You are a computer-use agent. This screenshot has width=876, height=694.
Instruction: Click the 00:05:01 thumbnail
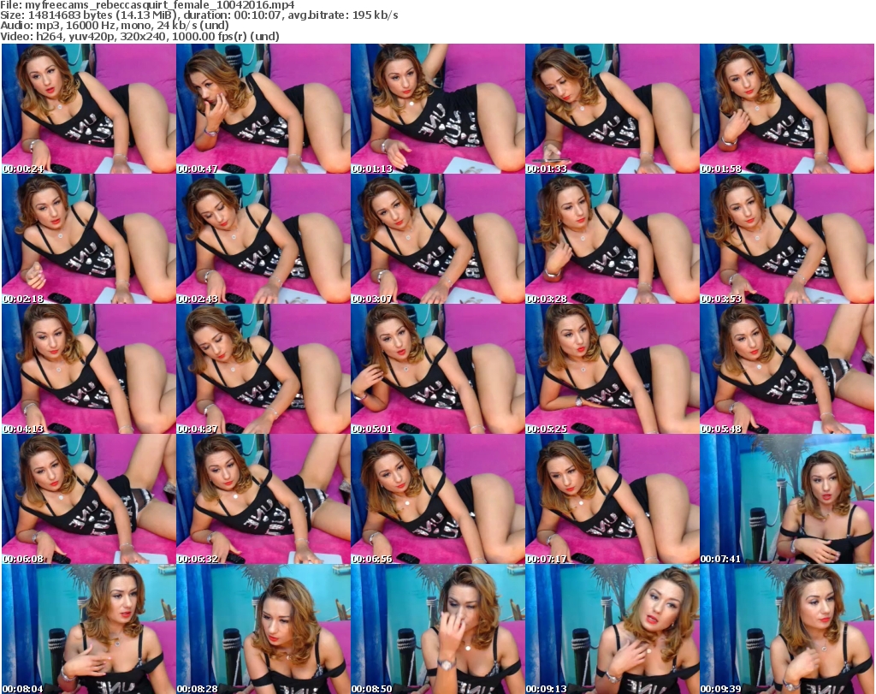(x=437, y=369)
